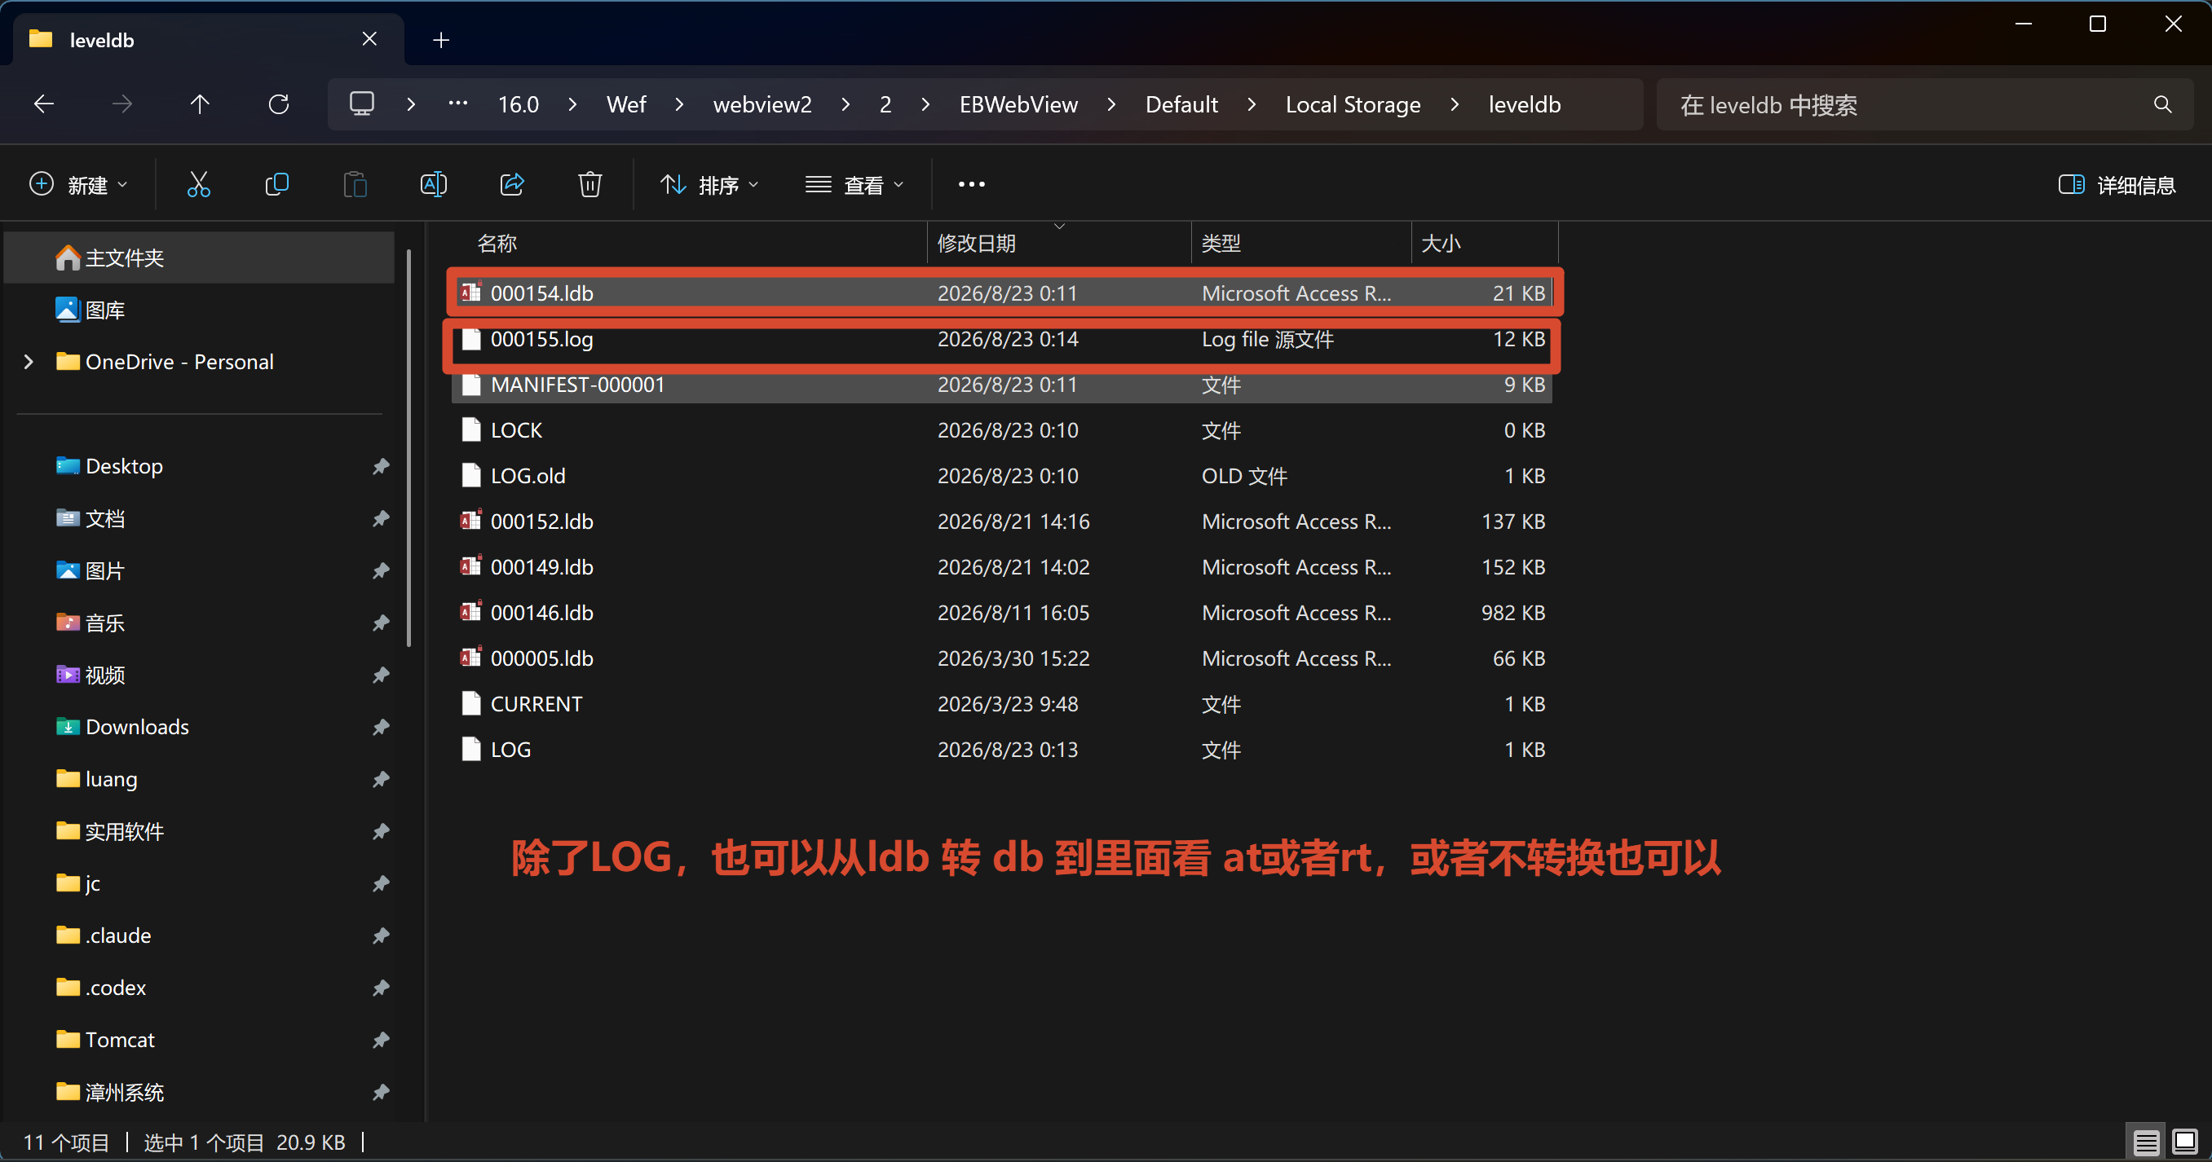Click the pin icon next to Downloads
Viewport: 2212px width, 1162px height.
click(x=381, y=727)
